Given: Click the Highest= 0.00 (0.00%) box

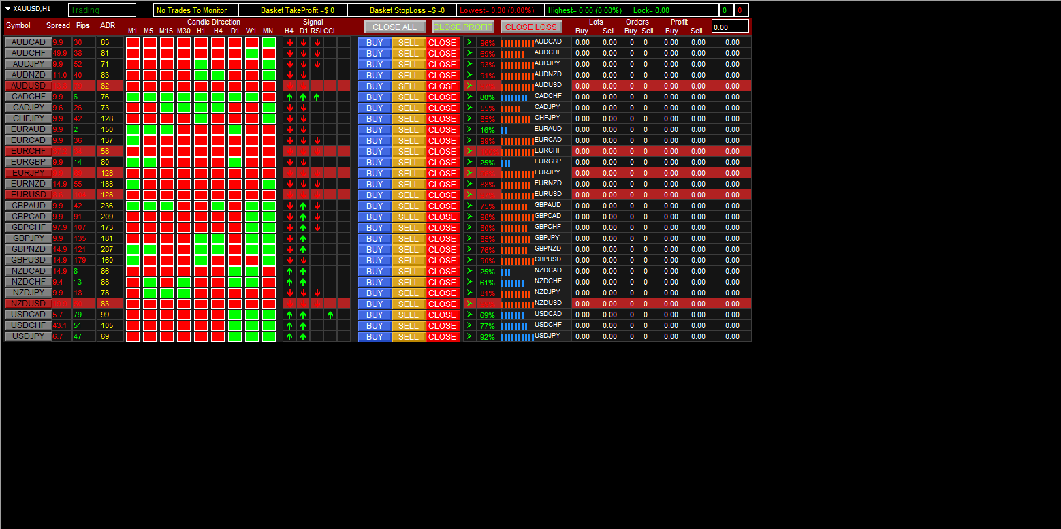Looking at the screenshot, I should point(588,10).
